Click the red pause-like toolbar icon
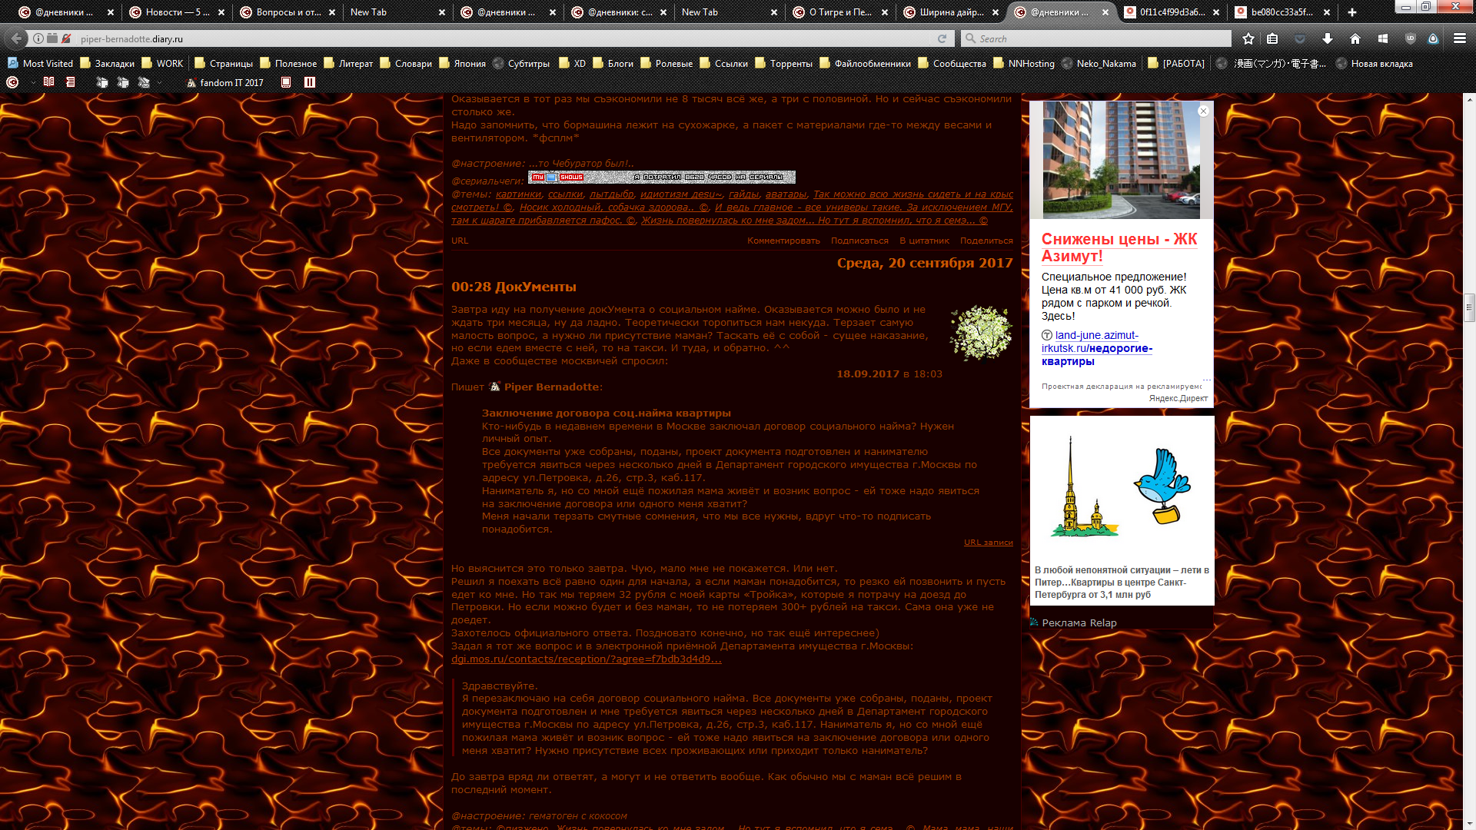The image size is (1476, 830). point(310,82)
